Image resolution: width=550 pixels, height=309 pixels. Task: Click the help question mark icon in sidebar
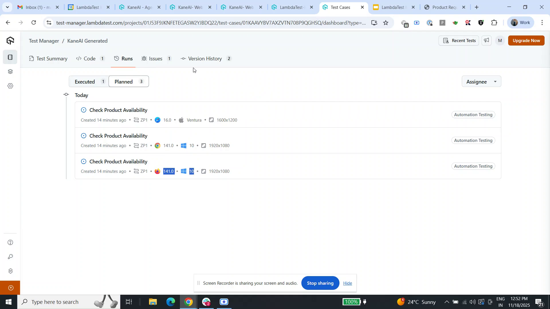(x=10, y=242)
